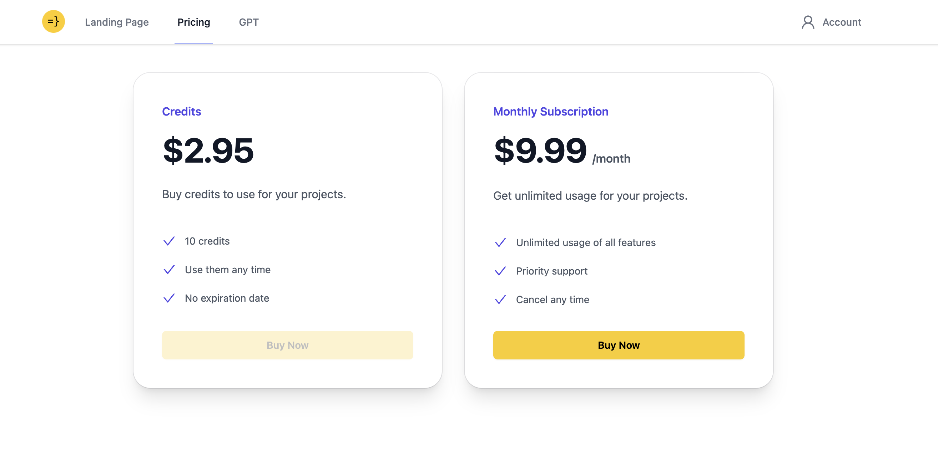Click the $9.99 price text
The image size is (938, 450).
tap(540, 150)
